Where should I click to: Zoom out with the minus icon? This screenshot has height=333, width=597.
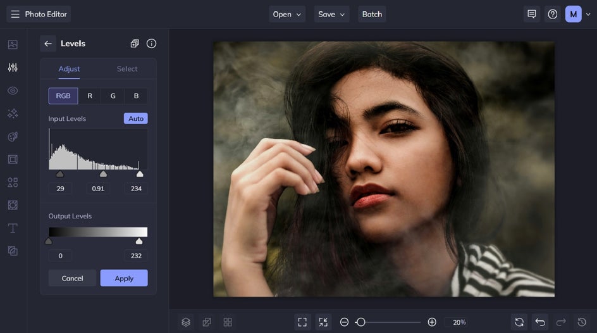(344, 322)
